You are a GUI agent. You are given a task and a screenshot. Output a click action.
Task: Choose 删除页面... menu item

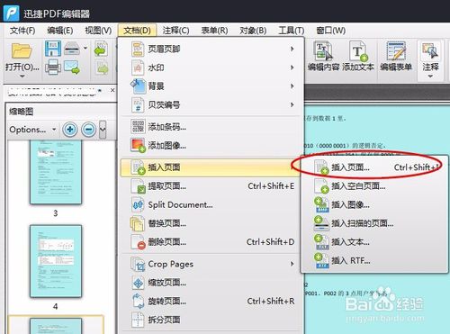[210, 242]
